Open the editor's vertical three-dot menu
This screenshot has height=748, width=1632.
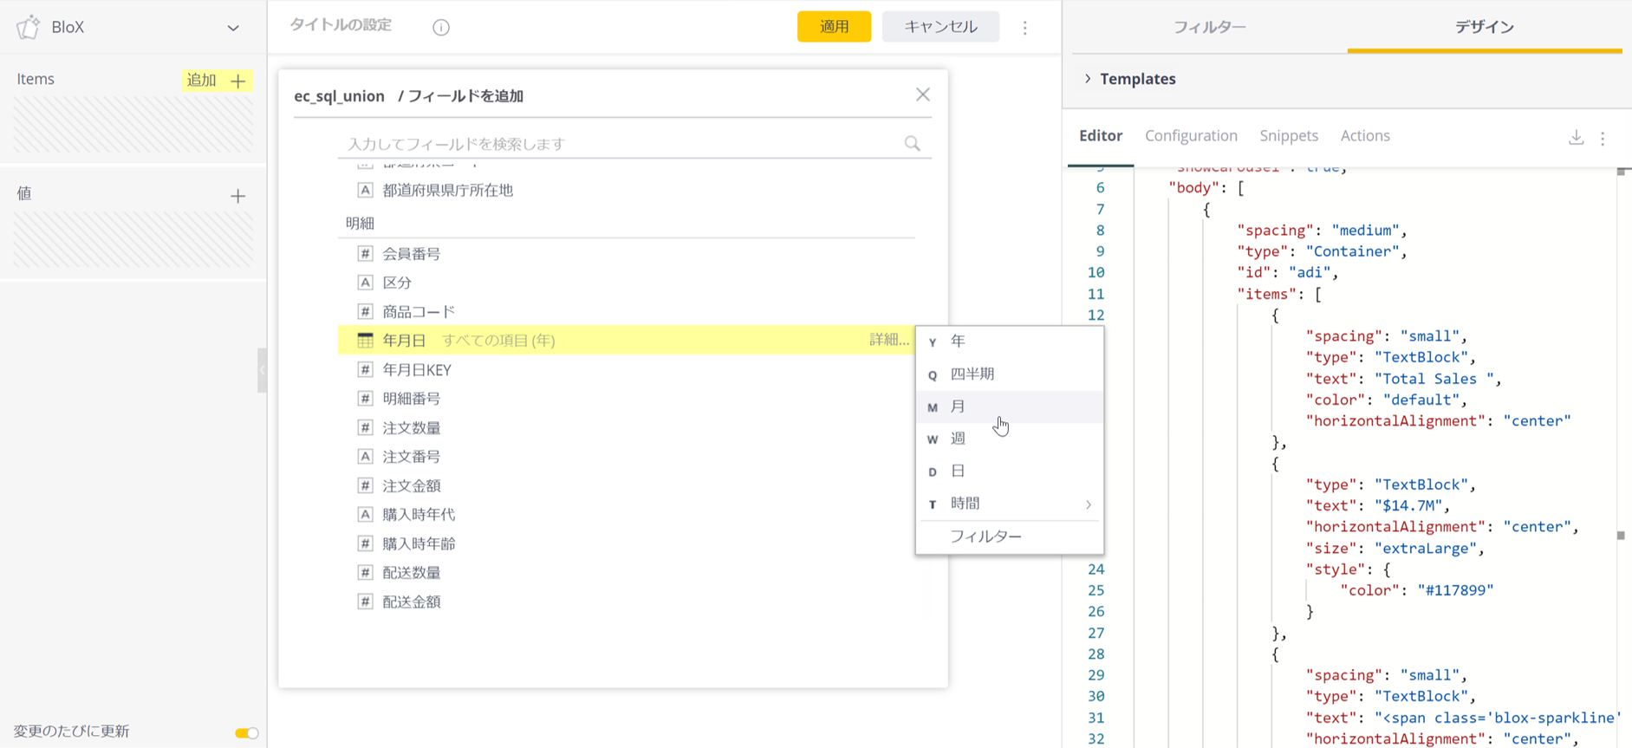click(x=1603, y=138)
